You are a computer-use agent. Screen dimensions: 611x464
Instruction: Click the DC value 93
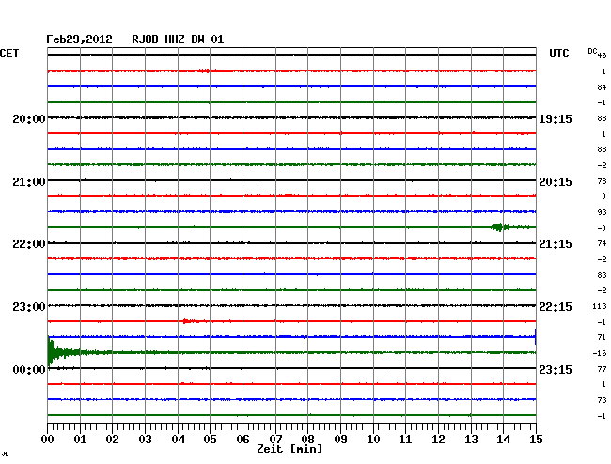[602, 212]
